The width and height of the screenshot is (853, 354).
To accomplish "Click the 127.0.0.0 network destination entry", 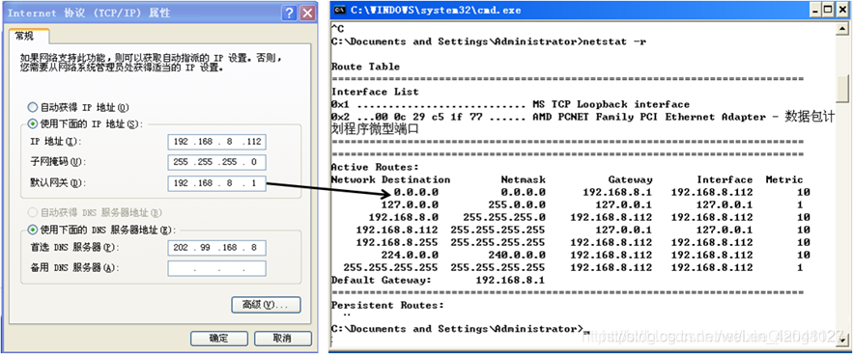I will point(409,205).
